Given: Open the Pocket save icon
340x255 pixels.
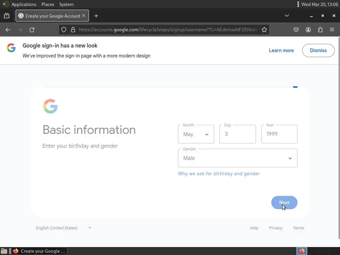Looking at the screenshot, I should 296,30.
